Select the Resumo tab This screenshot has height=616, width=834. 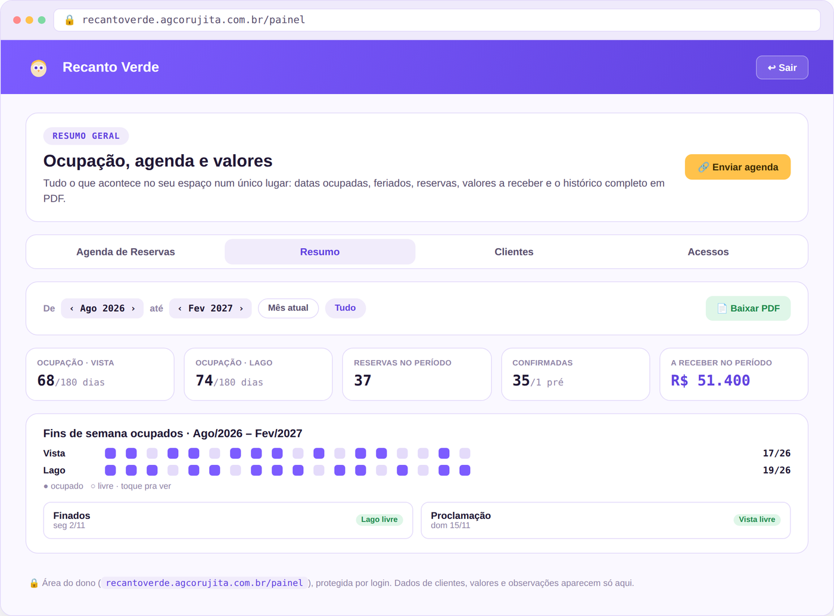pyautogui.click(x=320, y=252)
